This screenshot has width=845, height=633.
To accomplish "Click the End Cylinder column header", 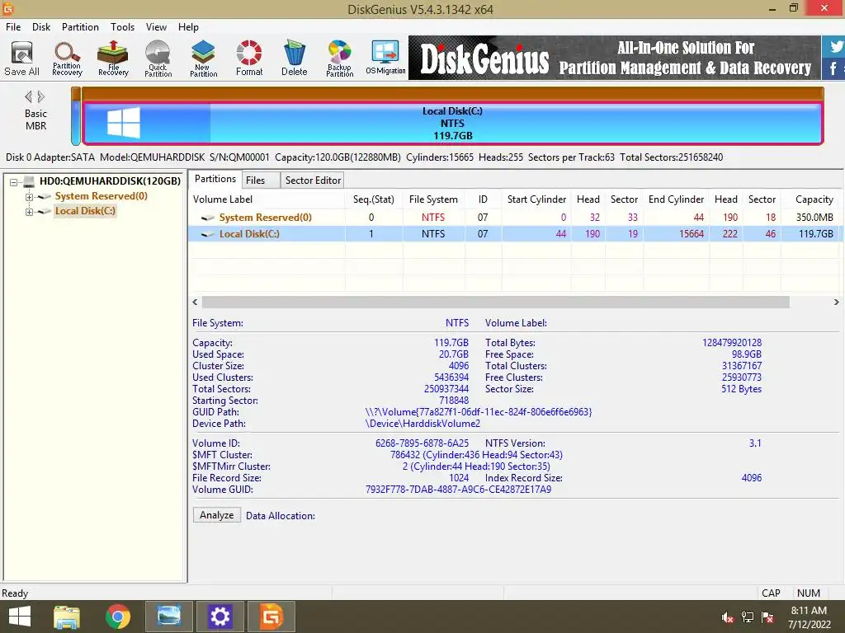I will coord(677,199).
